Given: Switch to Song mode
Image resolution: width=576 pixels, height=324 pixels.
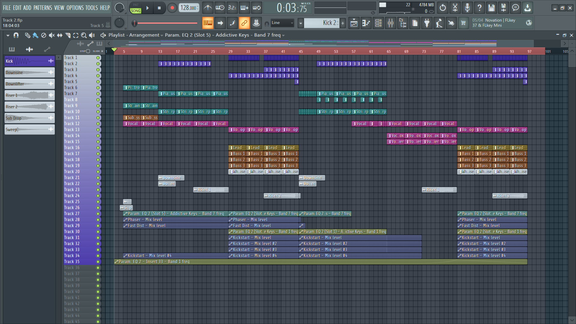Looking at the screenshot, I should tap(136, 11).
